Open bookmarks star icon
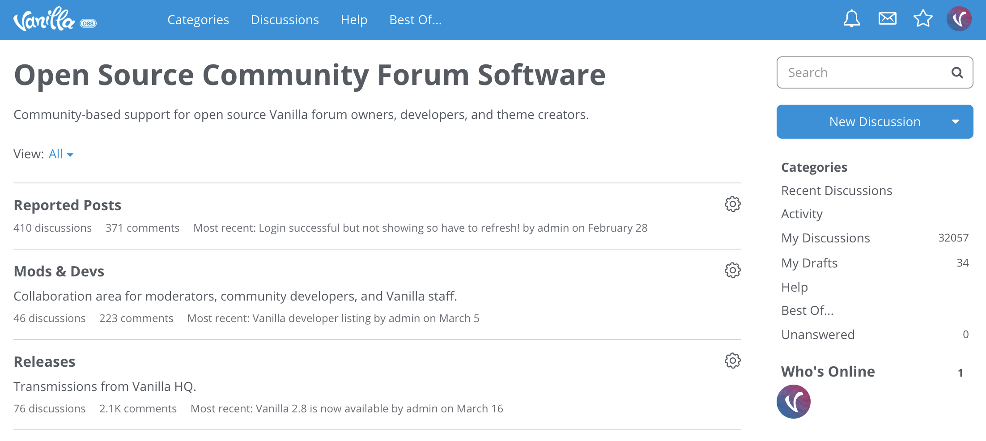This screenshot has width=986, height=441. (x=923, y=19)
